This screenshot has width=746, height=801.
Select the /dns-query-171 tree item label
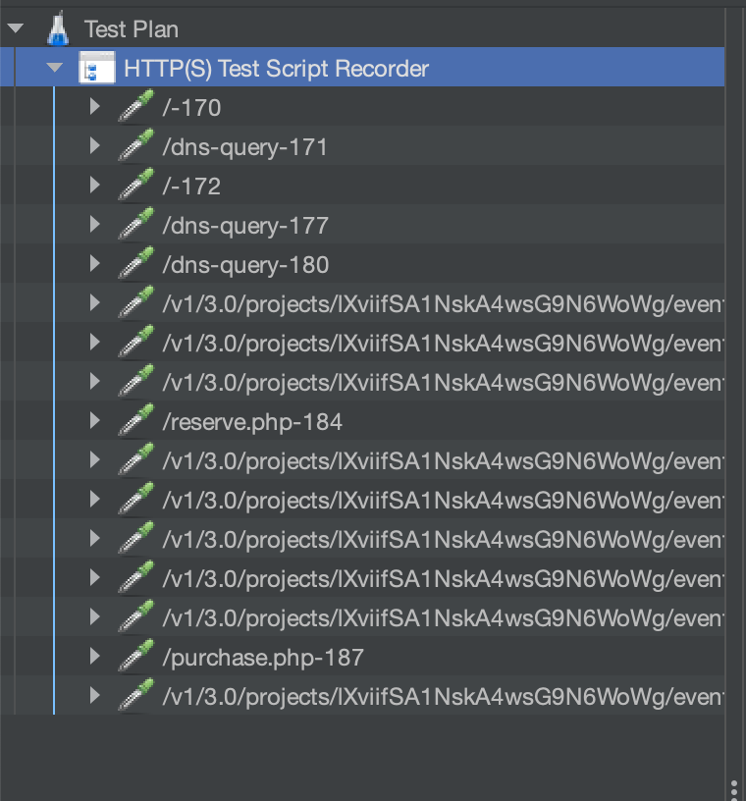click(244, 147)
